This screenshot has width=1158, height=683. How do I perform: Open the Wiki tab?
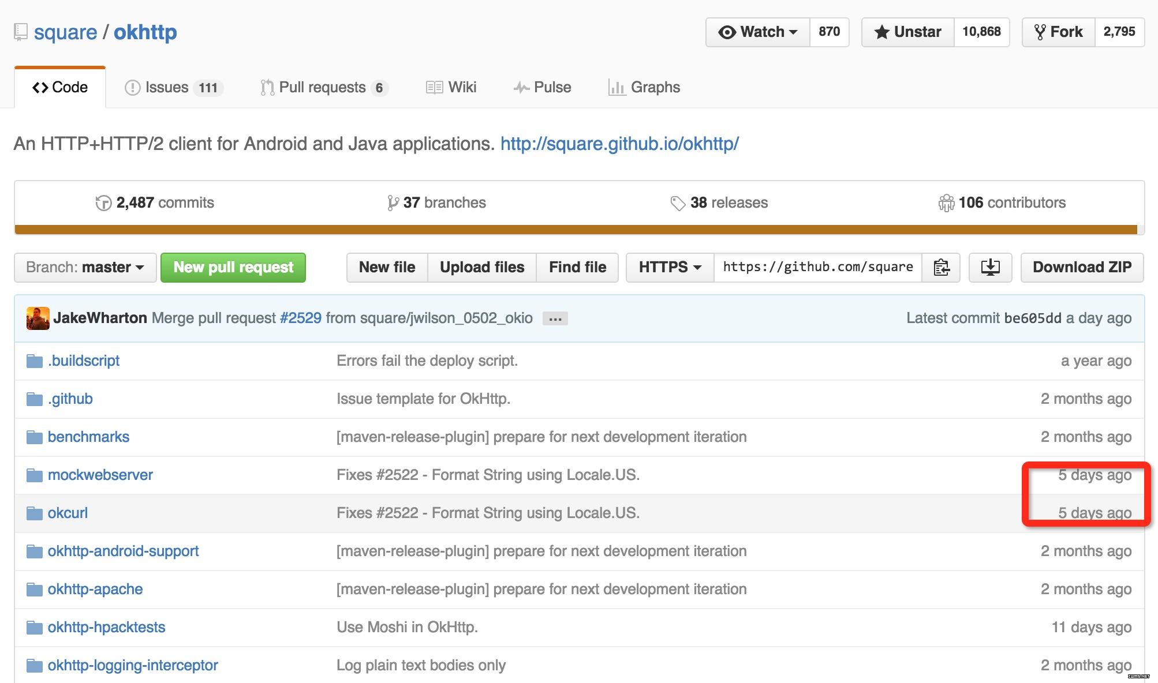pyautogui.click(x=451, y=87)
